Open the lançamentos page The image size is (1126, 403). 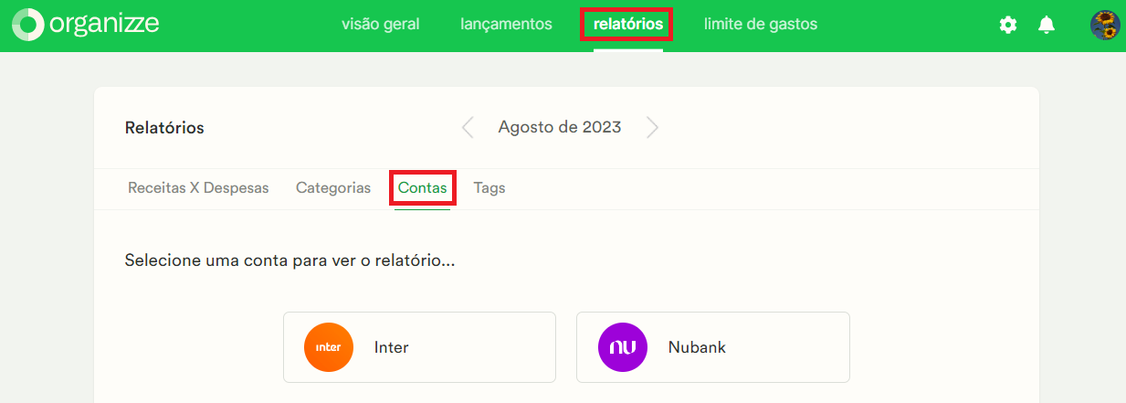tap(507, 24)
